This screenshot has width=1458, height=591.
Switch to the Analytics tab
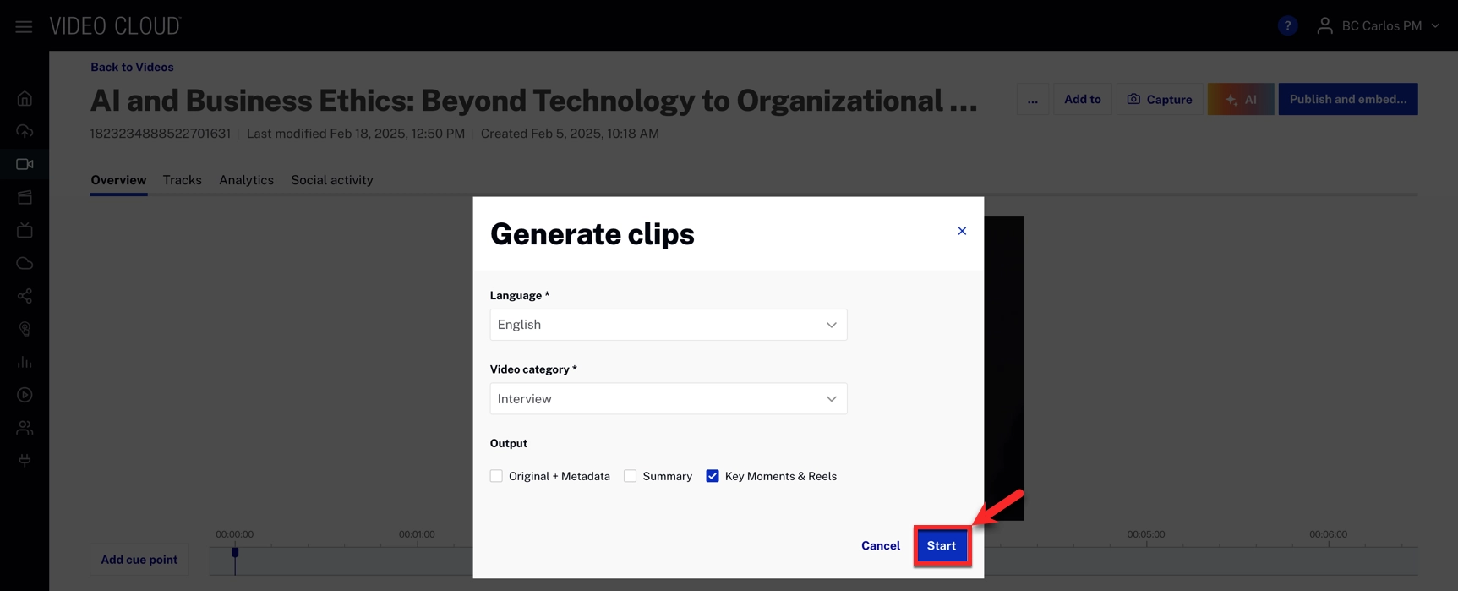(x=246, y=180)
